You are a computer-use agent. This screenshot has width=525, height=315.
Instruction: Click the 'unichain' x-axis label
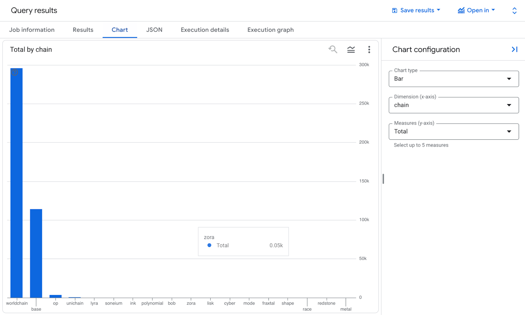(x=75, y=303)
